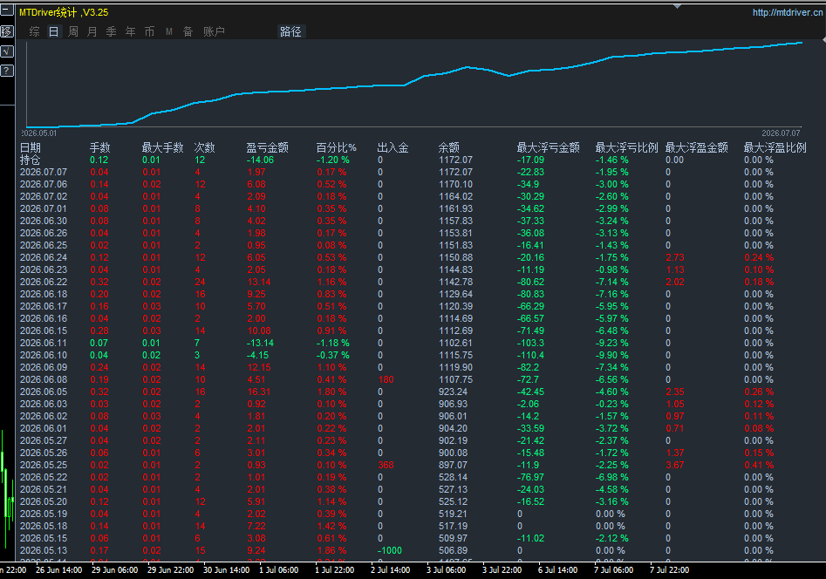826x579 pixels.
Task: Select the 2026.07.06 date row
Action: (44, 184)
